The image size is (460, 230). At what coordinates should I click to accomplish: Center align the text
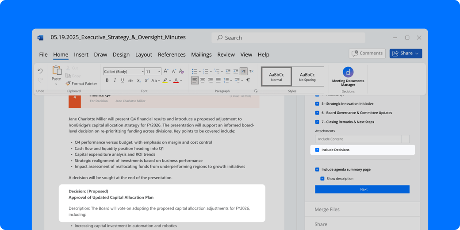click(203, 80)
